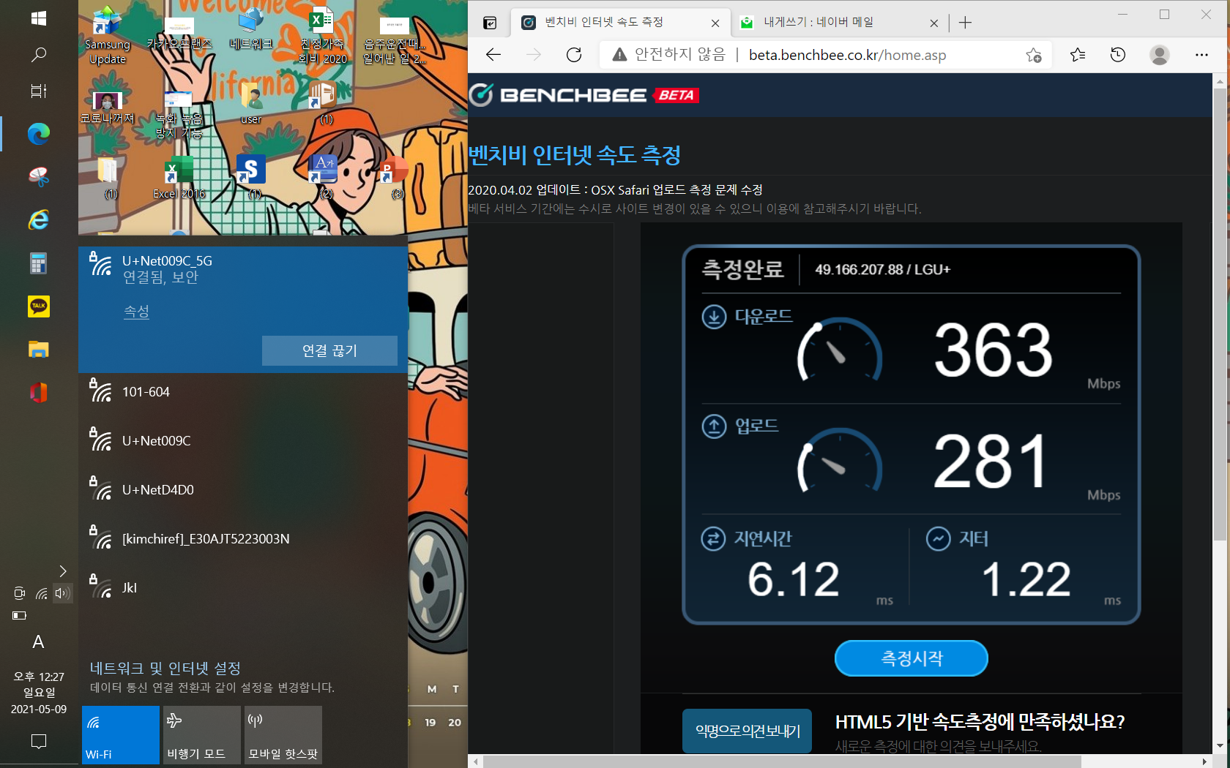The image size is (1230, 768).
Task: Click 익명으로의견보내기 button
Action: tap(747, 731)
